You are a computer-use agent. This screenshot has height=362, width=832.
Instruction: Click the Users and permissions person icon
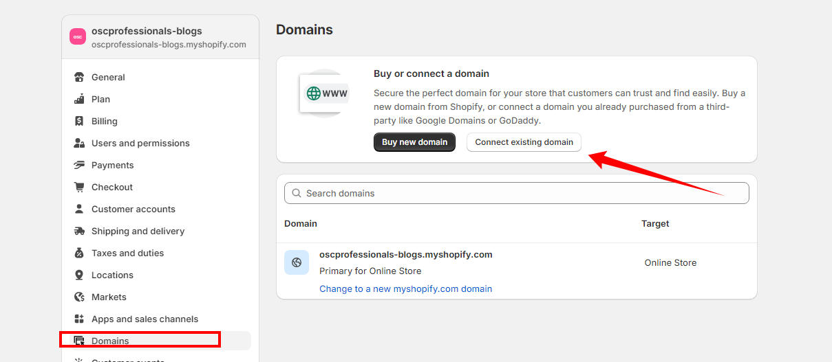tap(79, 143)
